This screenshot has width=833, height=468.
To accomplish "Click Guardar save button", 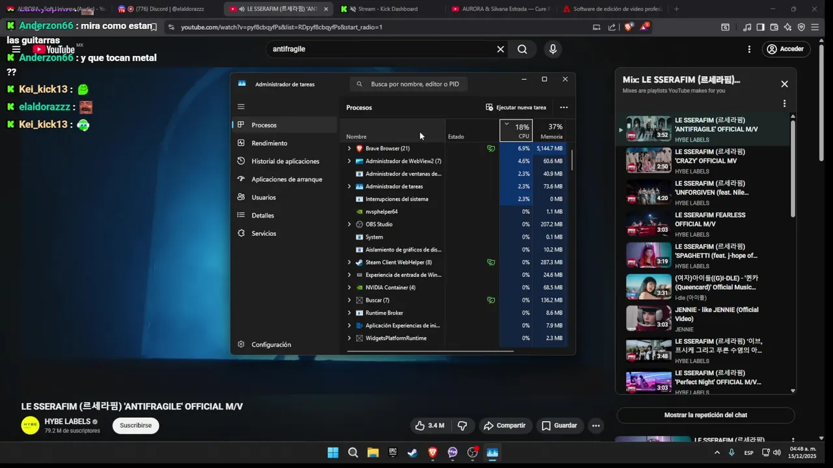I will pyautogui.click(x=559, y=426).
